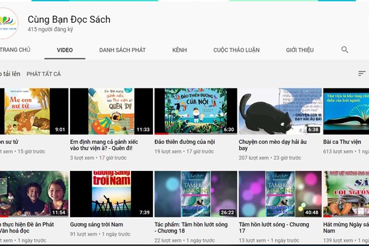Open the sort-by filter icon
Image resolution: width=369 pixels, height=246 pixels.
click(x=362, y=74)
